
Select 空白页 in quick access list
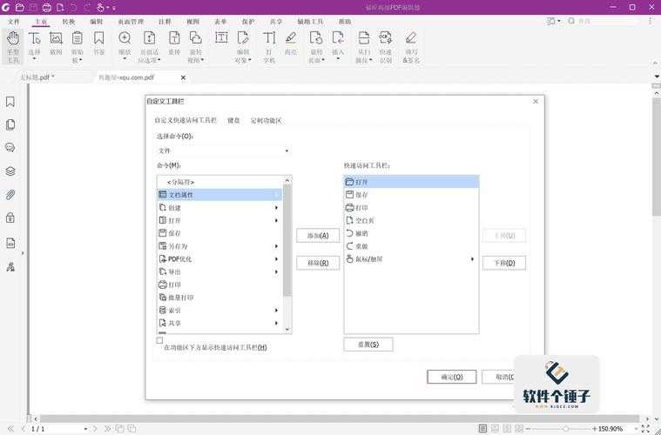pyautogui.click(x=364, y=221)
